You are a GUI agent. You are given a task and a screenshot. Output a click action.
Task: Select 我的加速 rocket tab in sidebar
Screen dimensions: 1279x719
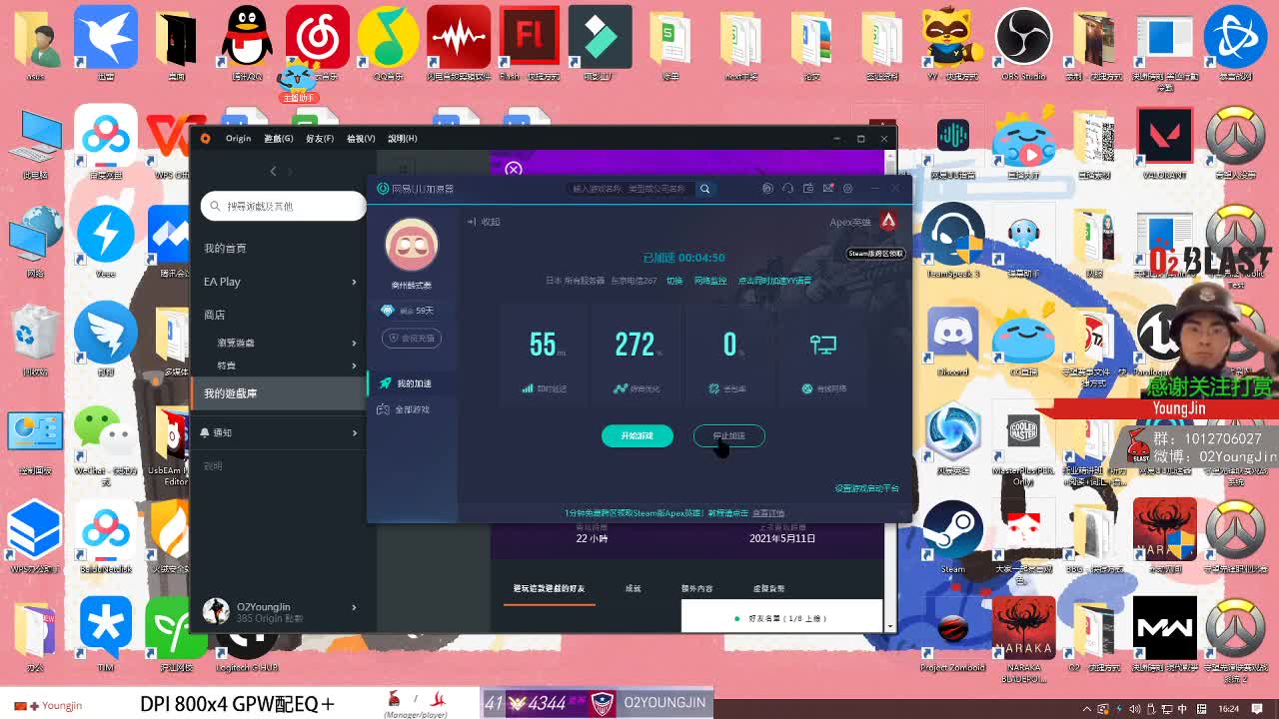tap(412, 383)
